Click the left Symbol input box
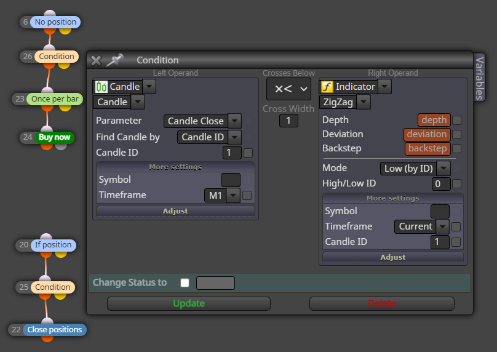 (231, 180)
